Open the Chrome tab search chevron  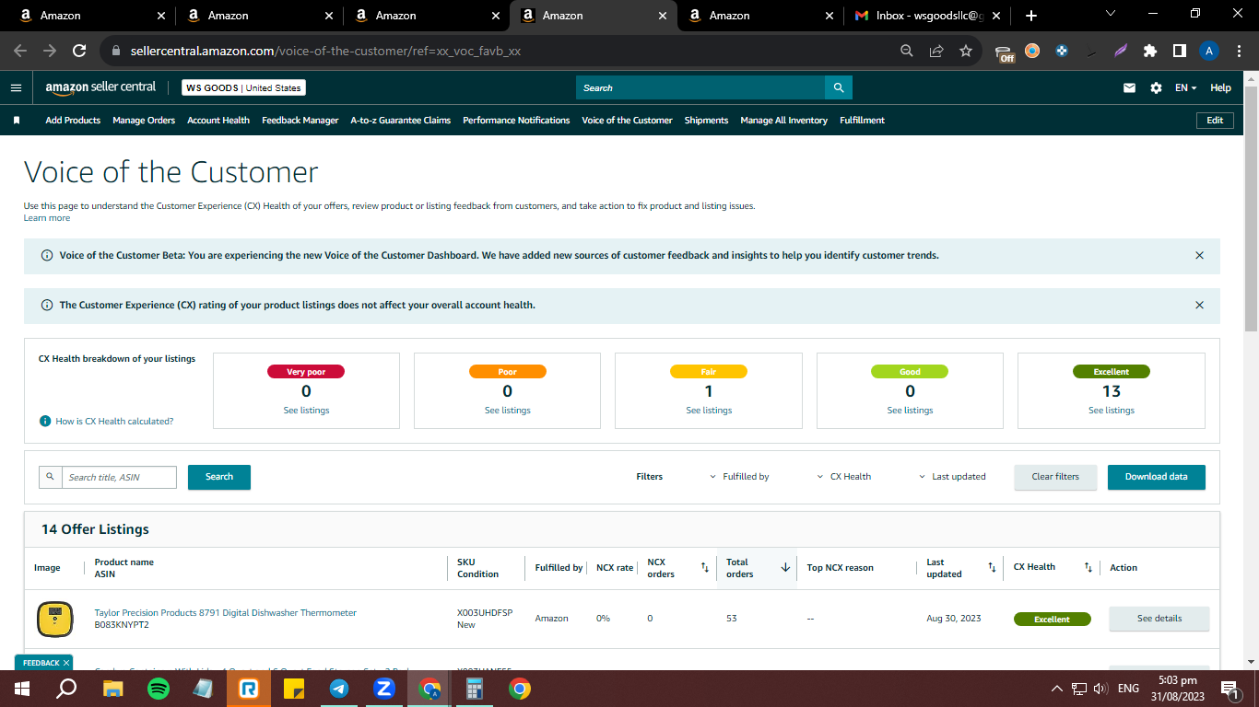coord(1110,14)
